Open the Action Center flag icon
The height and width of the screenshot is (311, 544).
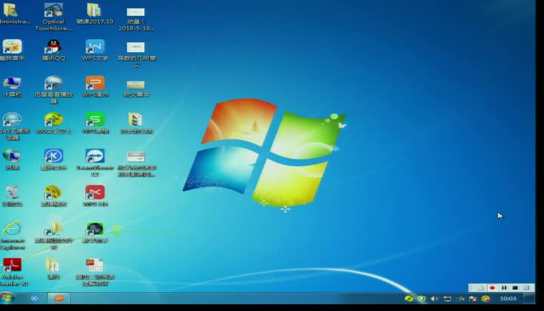click(472, 298)
